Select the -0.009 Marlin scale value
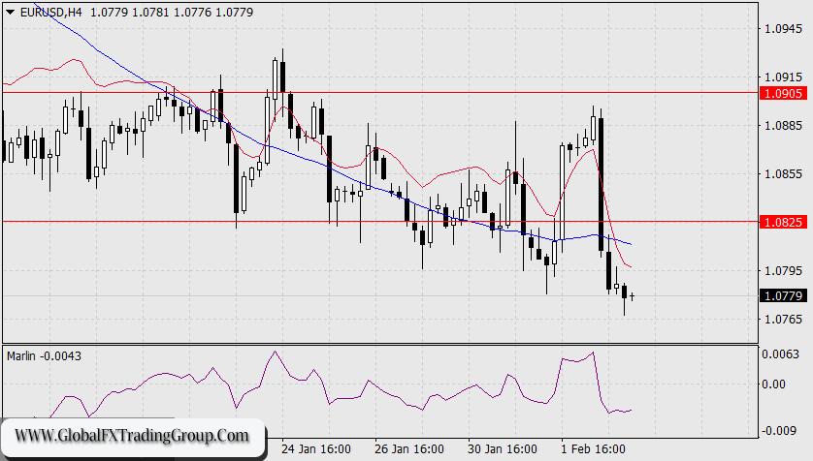Image resolution: width=813 pixels, height=461 pixels. (x=780, y=430)
